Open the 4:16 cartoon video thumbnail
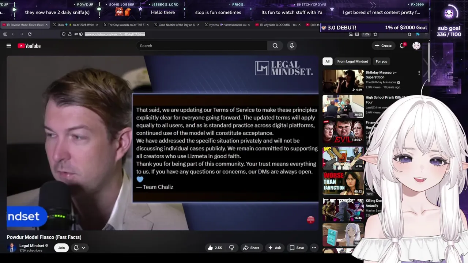This screenshot has width=468, height=263. click(343, 157)
